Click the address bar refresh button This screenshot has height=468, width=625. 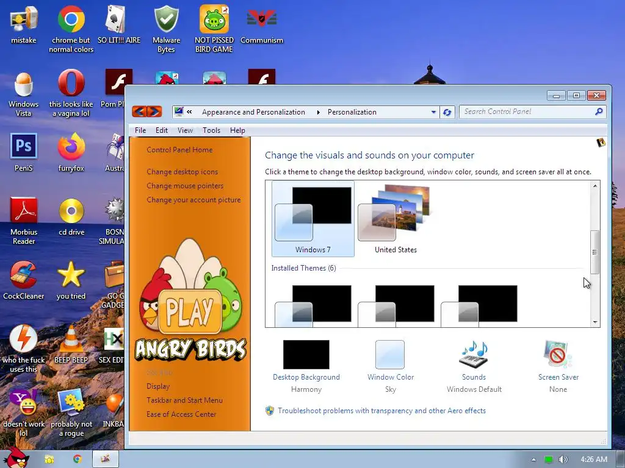tap(447, 112)
